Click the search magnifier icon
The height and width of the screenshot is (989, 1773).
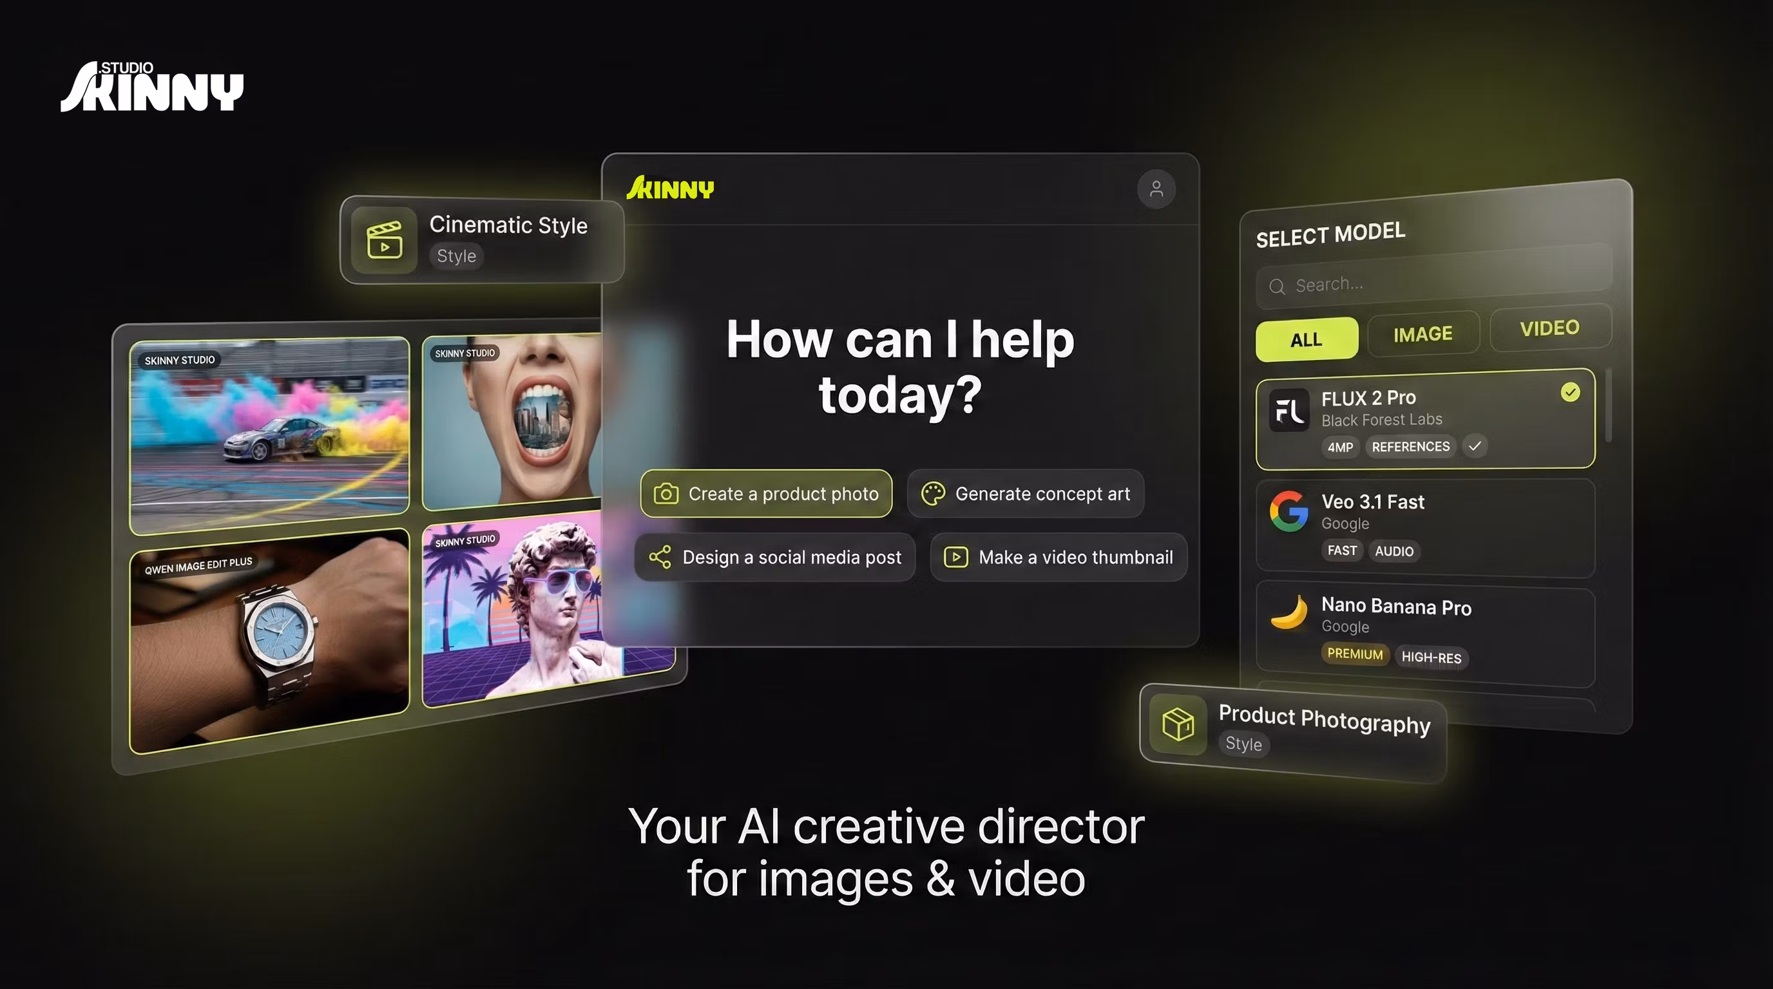1277,287
